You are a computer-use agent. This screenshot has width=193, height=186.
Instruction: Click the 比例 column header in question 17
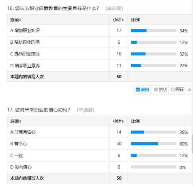point(135,121)
